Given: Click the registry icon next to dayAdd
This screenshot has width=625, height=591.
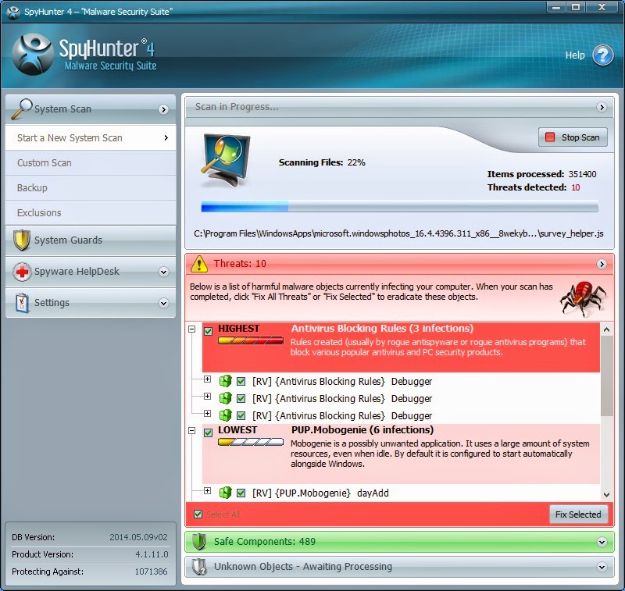Looking at the screenshot, I should point(225,493).
